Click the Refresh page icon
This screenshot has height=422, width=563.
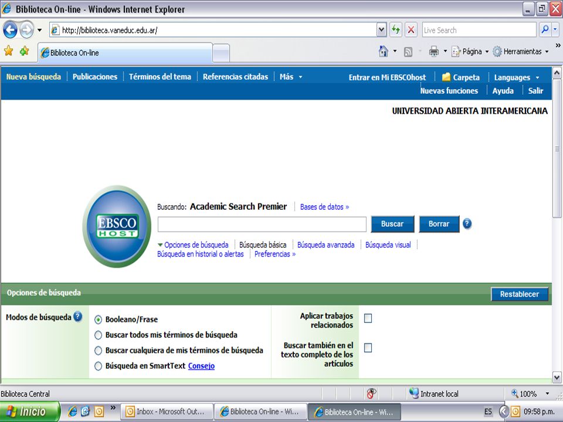click(x=396, y=30)
